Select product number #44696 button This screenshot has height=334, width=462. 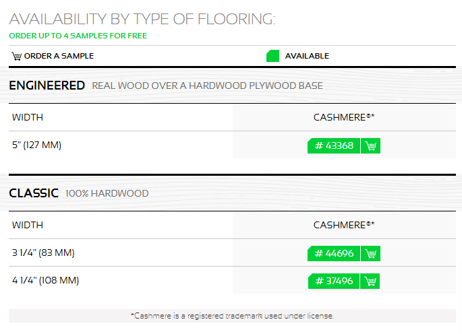[334, 253]
